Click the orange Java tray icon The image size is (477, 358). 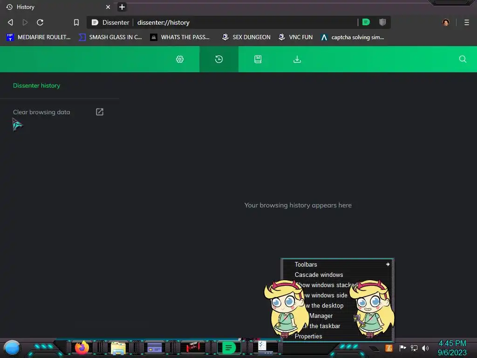point(389,348)
